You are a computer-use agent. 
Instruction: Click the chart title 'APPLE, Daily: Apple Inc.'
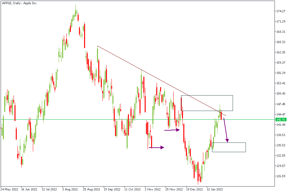click(20, 3)
